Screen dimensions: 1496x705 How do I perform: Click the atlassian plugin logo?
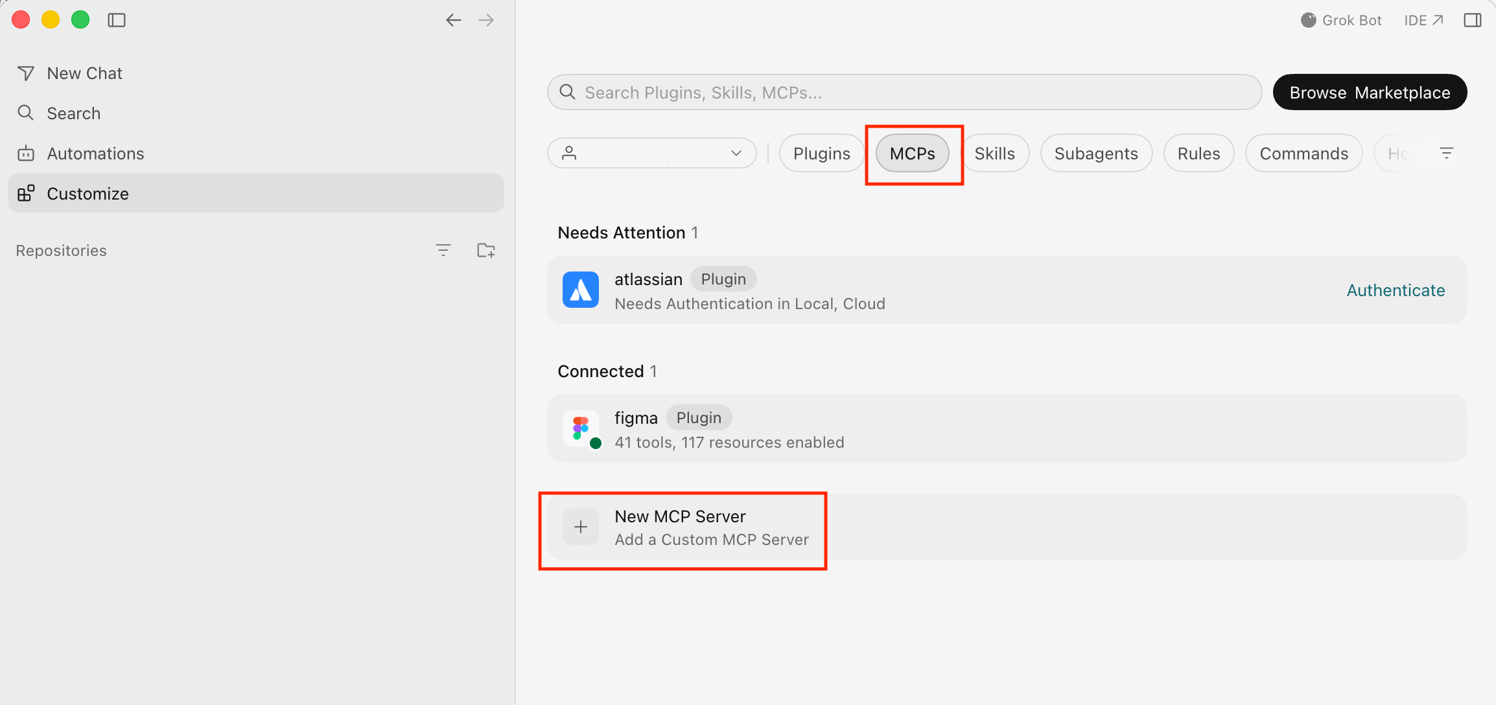point(581,290)
